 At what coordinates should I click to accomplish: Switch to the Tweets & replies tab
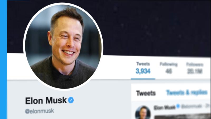(x=187, y=93)
